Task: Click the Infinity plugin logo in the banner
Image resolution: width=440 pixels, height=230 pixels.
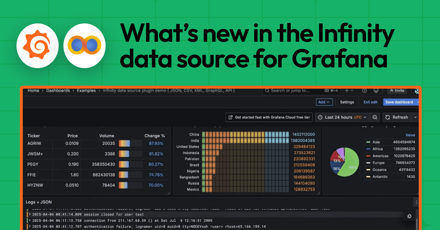Action: (x=84, y=45)
